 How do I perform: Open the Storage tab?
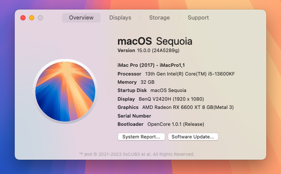[x=159, y=18]
